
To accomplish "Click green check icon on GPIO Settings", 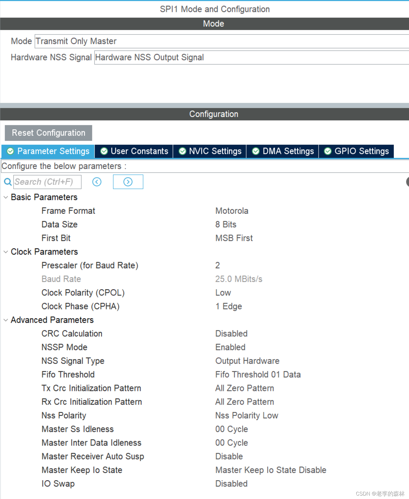I will pos(328,151).
